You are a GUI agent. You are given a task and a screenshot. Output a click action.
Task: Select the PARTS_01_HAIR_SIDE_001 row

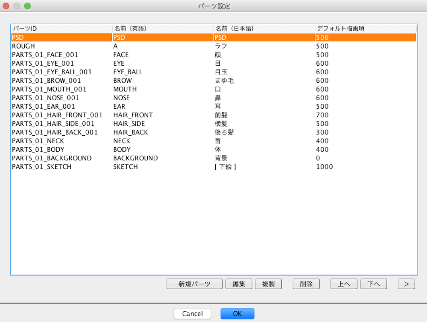[214, 124]
